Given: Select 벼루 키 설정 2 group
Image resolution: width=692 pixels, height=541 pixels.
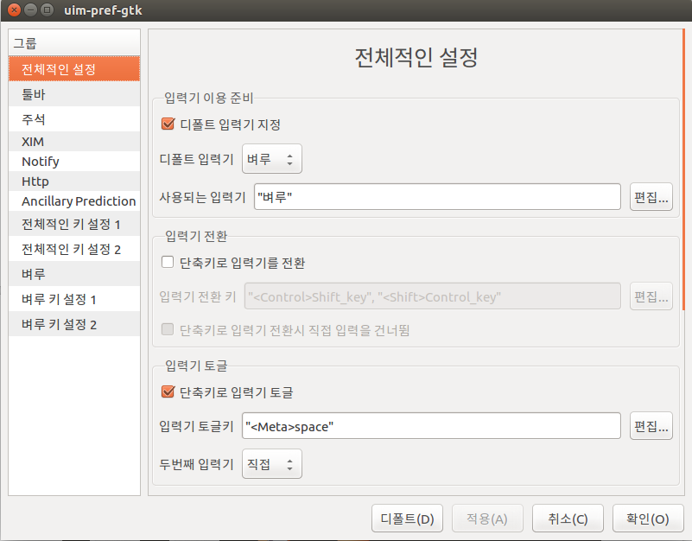Looking at the screenshot, I should (74, 324).
